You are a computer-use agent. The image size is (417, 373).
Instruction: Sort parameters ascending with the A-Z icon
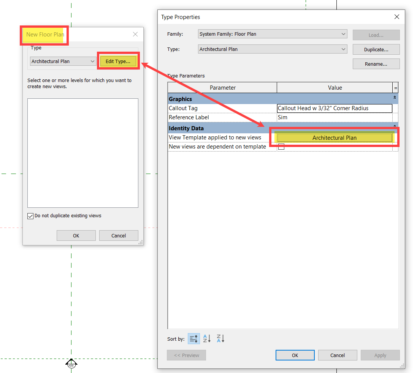tap(207, 338)
